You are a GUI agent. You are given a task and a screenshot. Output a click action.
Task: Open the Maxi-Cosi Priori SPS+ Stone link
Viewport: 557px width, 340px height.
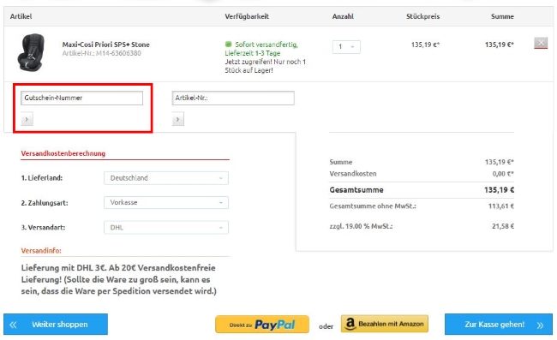pos(106,45)
